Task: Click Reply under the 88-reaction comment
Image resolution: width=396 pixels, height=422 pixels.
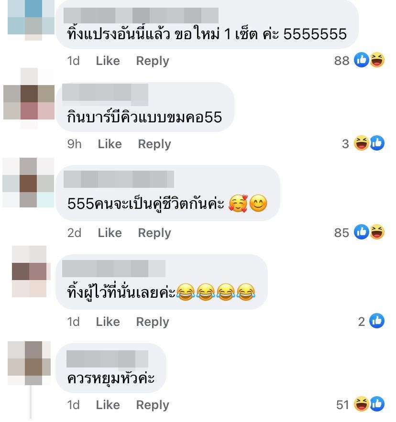Action: pyautogui.click(x=153, y=61)
